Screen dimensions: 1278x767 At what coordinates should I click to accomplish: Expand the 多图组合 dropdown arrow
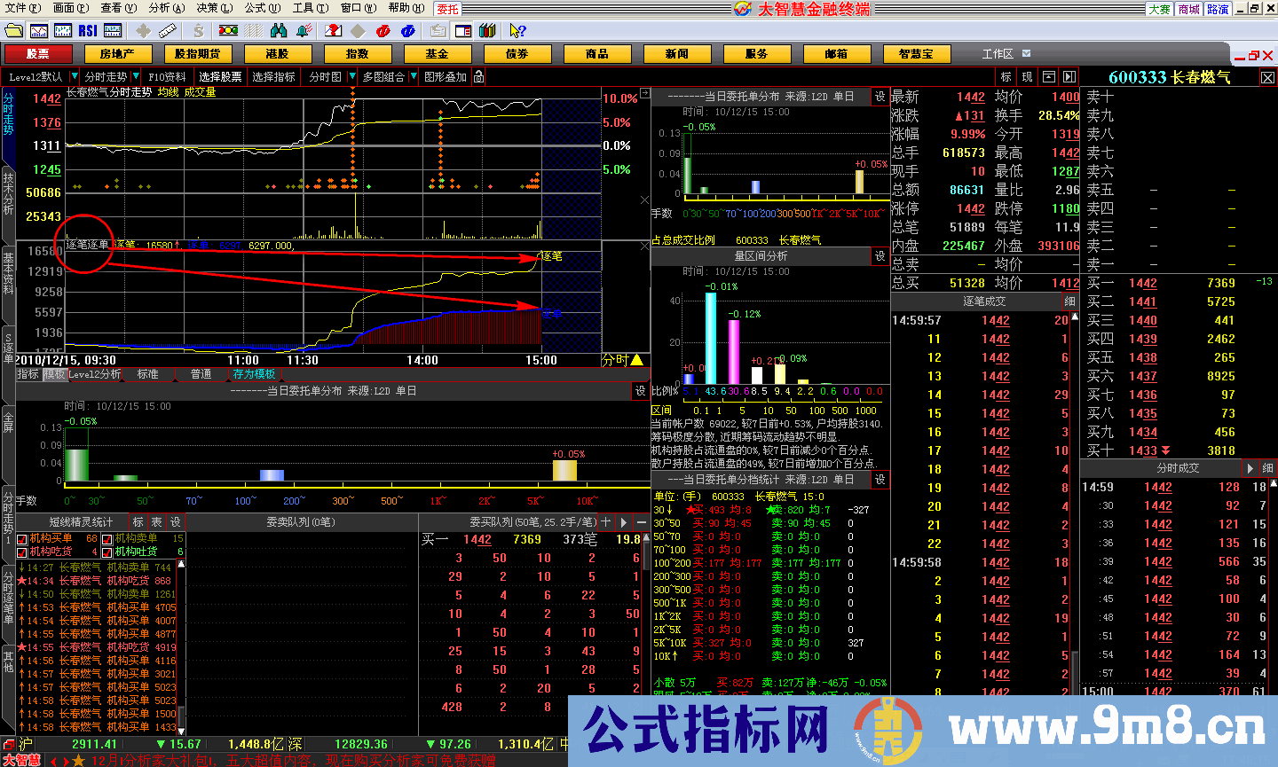pyautogui.click(x=413, y=77)
